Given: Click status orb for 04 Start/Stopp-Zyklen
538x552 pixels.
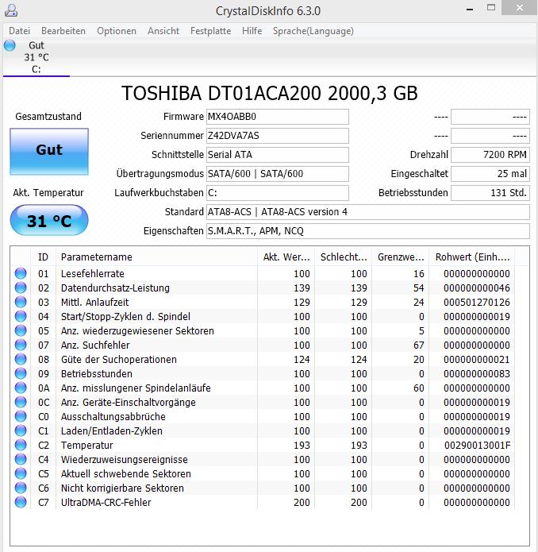Looking at the screenshot, I should tap(21, 316).
